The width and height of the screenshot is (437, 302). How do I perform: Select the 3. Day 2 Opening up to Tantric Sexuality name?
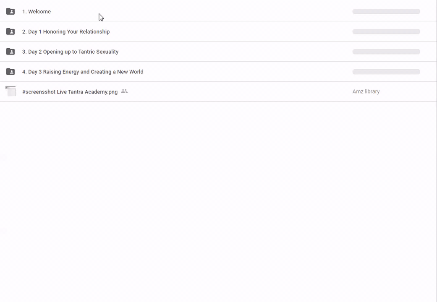pyautogui.click(x=70, y=52)
